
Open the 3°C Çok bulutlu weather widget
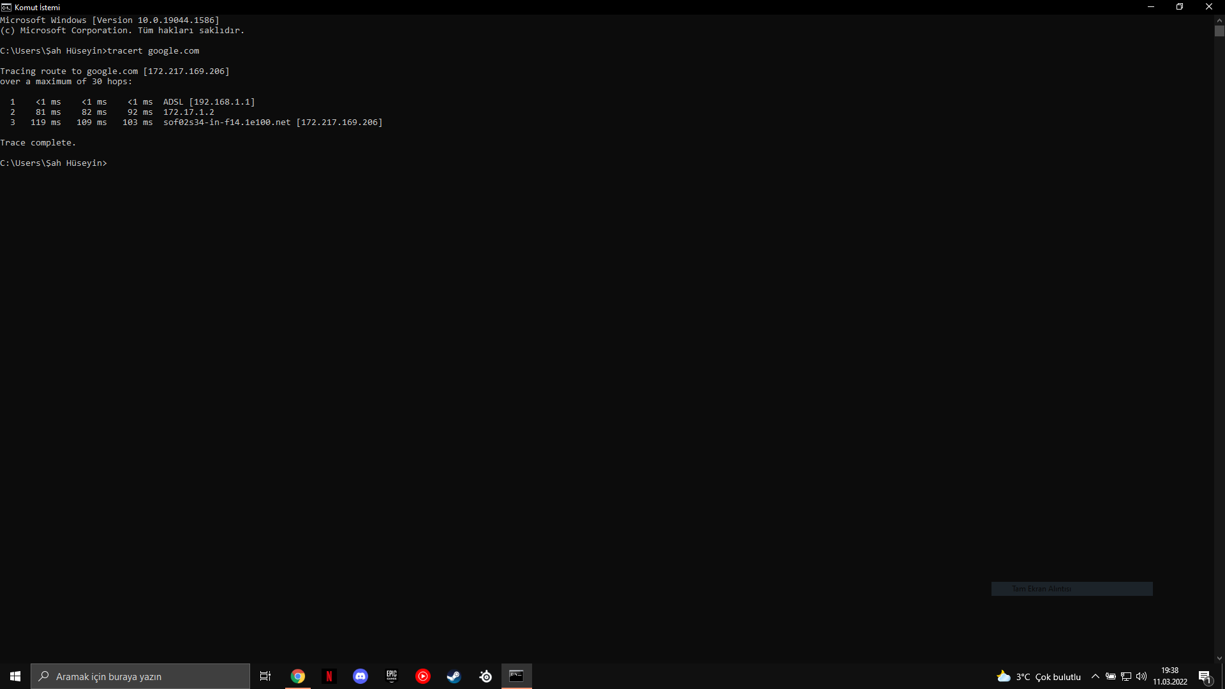point(1039,676)
